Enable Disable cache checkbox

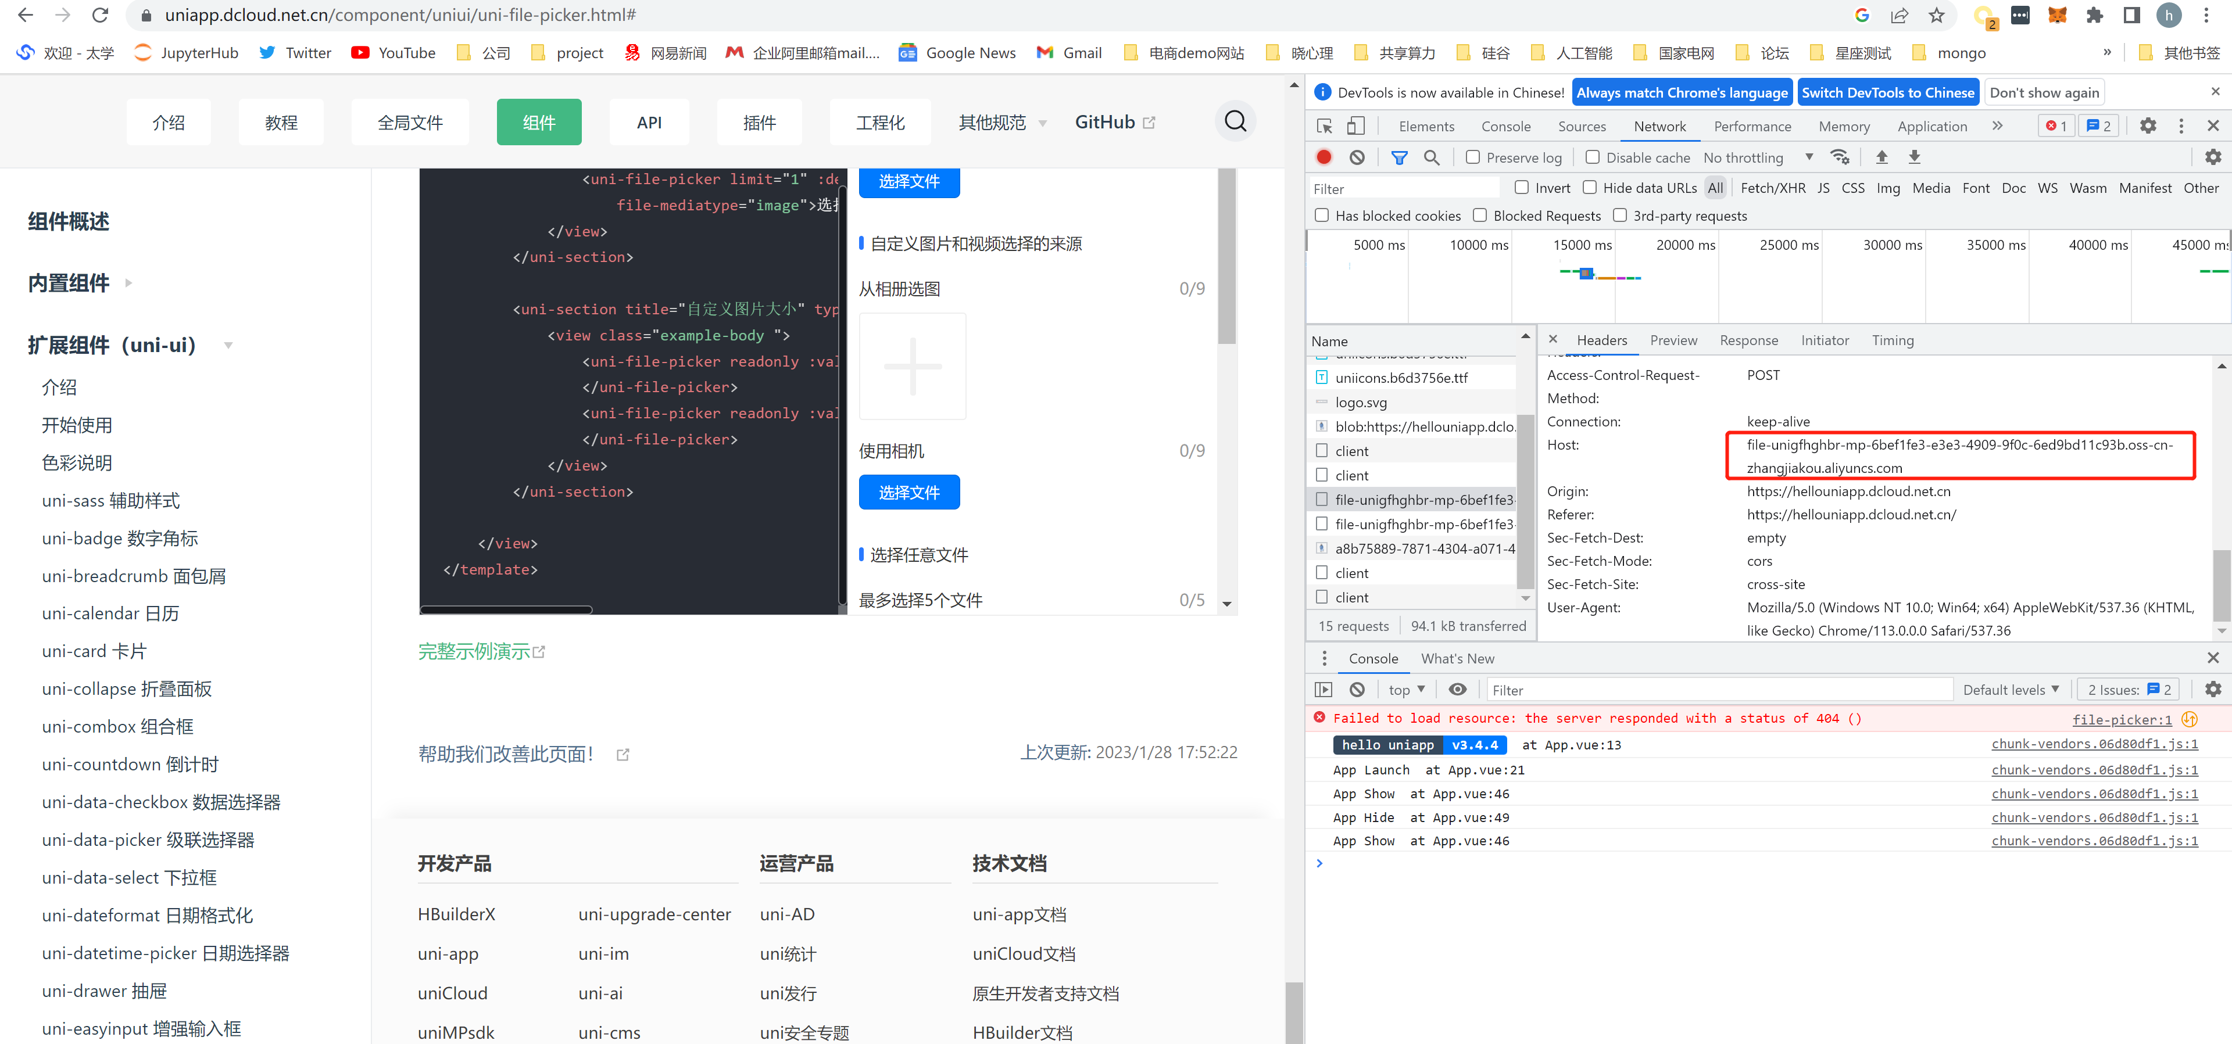1591,157
